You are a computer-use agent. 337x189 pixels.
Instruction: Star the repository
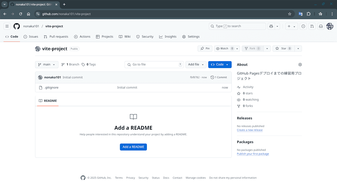coord(283,49)
